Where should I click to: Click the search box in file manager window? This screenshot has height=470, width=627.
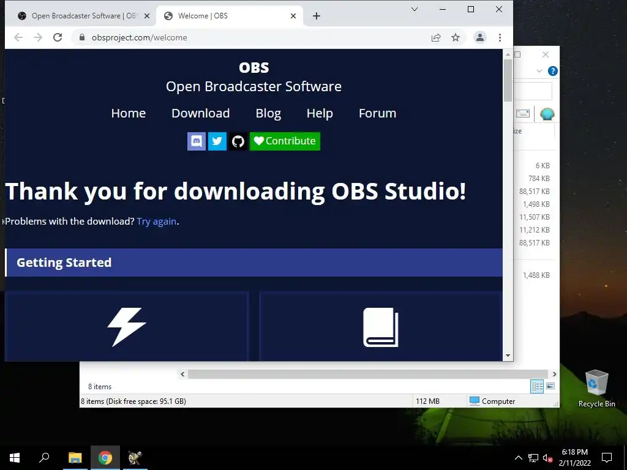tap(532, 92)
